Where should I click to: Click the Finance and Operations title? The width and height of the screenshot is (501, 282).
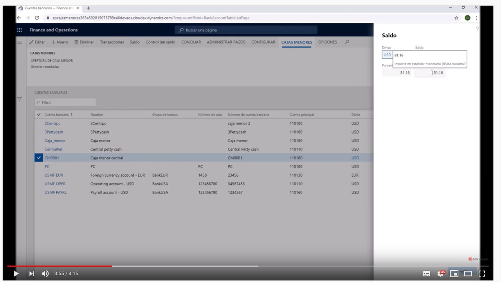pos(54,30)
